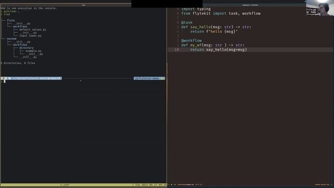Click the 'flyte' directory in tree output

pyautogui.click(x=11, y=20)
